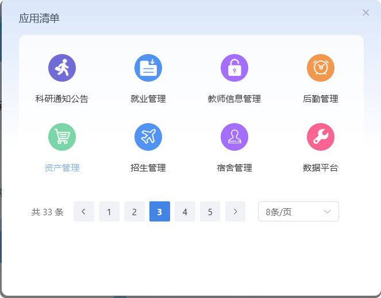The image size is (381, 298).
Task: Click the 资产管理 text label
Action: pyautogui.click(x=62, y=168)
